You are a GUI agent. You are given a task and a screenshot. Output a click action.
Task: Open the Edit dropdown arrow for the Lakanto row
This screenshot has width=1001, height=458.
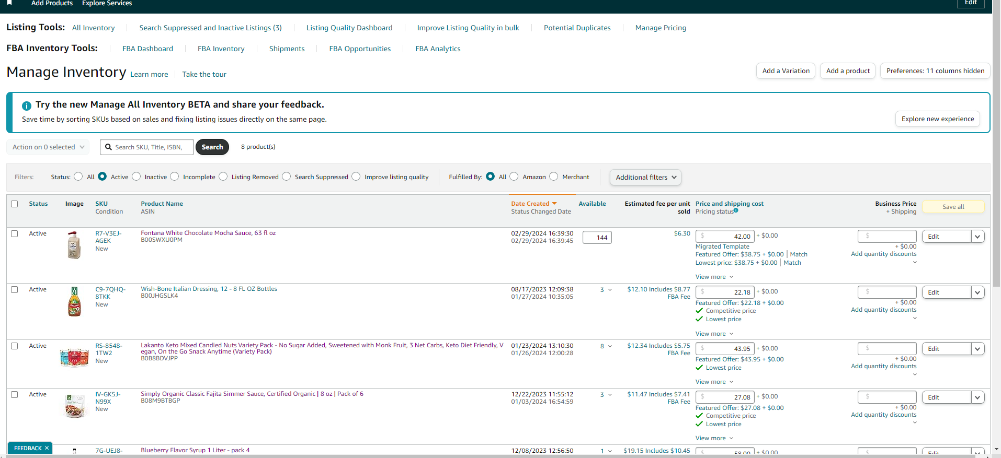[977, 349]
